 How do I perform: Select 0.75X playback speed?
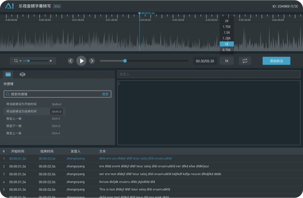227,50
